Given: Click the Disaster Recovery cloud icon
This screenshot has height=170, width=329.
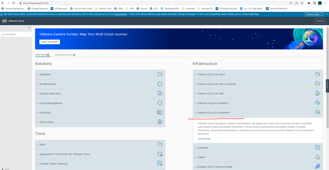Looking at the screenshot, I should [160, 94].
